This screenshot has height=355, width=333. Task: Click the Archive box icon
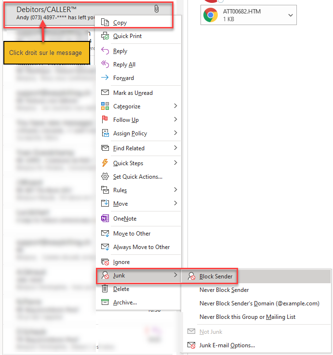(105, 302)
